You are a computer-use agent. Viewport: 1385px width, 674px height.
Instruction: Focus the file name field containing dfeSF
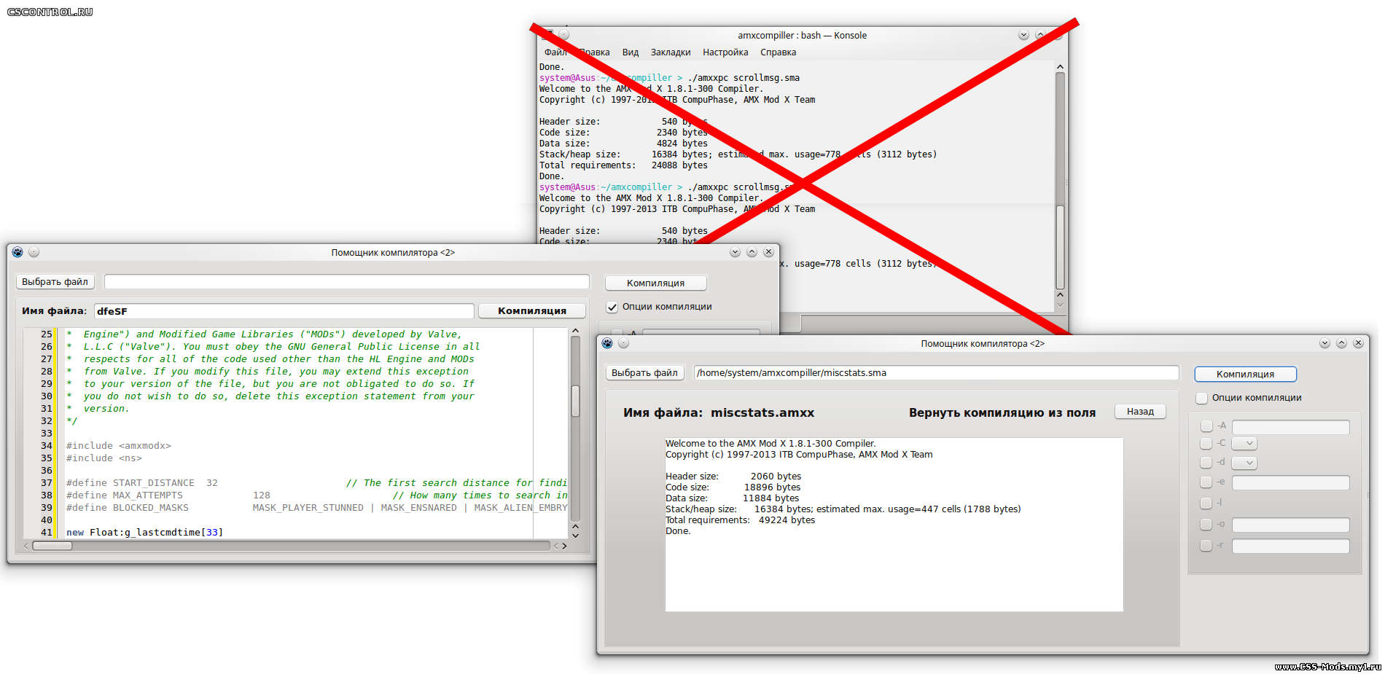284,311
